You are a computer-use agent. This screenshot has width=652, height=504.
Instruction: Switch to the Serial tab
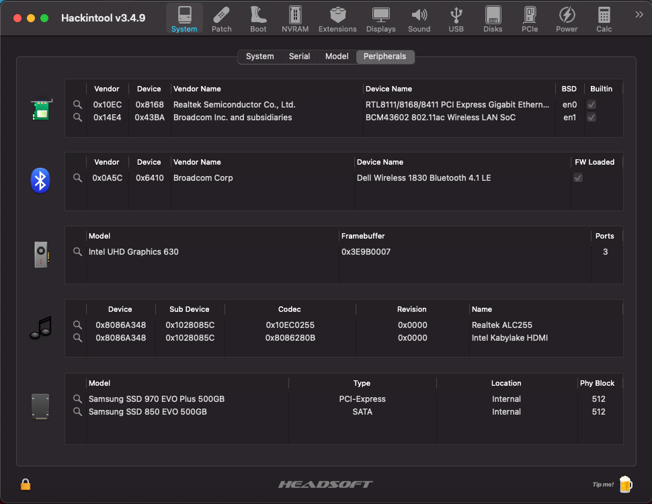tap(299, 56)
